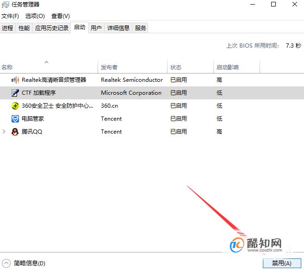Screen dimensions: 304x270
Task: Click the 腾讯QQ penguin icon
Action: (x=15, y=132)
